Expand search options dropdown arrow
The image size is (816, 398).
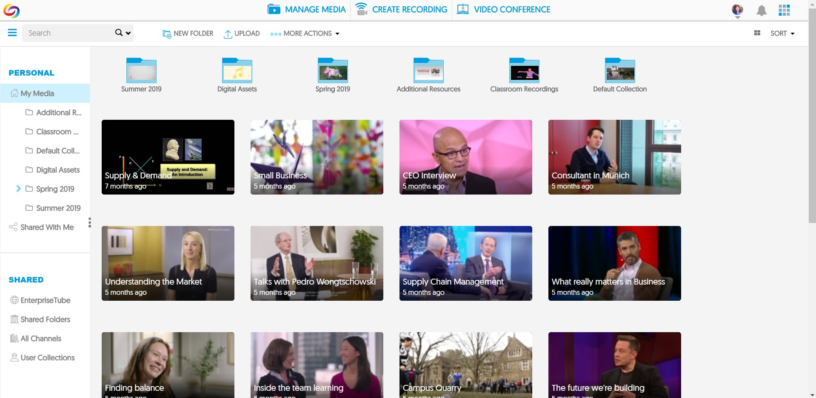[x=128, y=33]
